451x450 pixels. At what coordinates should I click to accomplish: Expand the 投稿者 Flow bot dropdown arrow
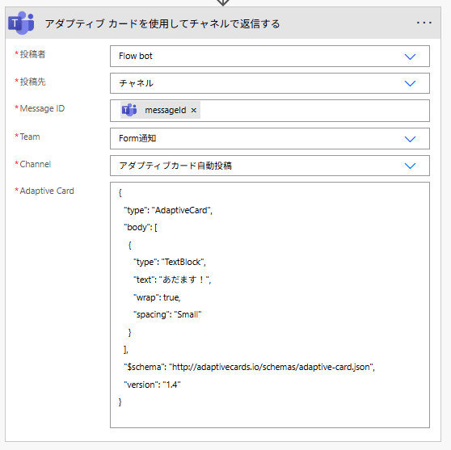click(x=410, y=57)
